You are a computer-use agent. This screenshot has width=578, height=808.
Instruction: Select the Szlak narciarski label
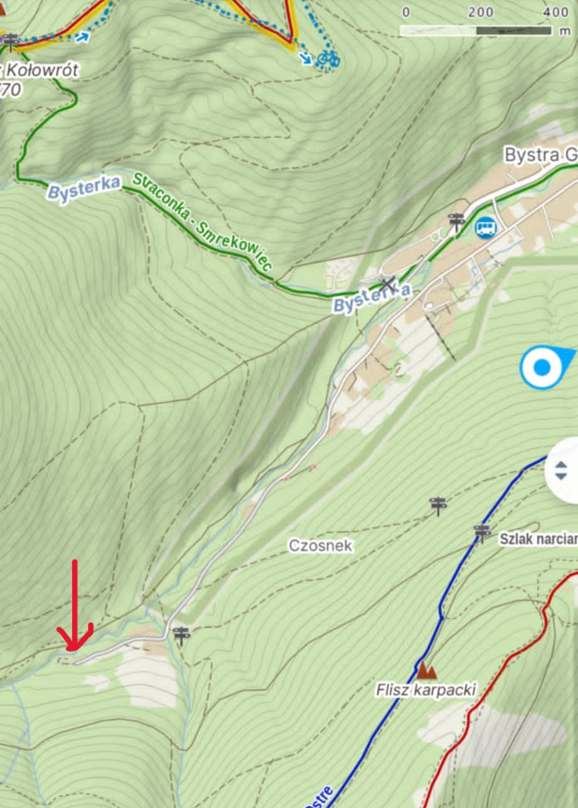(x=538, y=539)
